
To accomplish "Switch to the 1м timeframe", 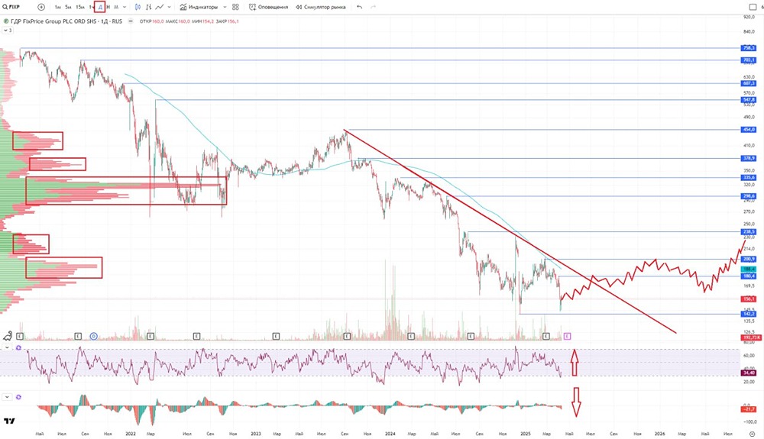I will pos(57,8).
